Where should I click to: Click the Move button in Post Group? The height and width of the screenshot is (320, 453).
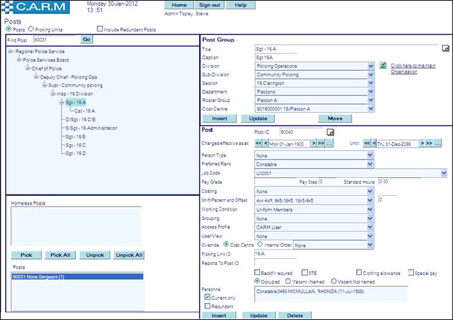click(335, 118)
